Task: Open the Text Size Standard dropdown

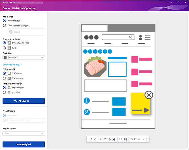Action: pyautogui.click(x=24, y=57)
